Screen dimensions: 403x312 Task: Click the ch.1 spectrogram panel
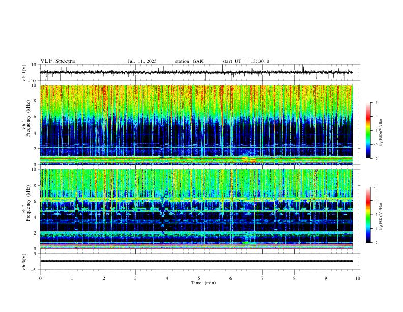pyautogui.click(x=196, y=124)
